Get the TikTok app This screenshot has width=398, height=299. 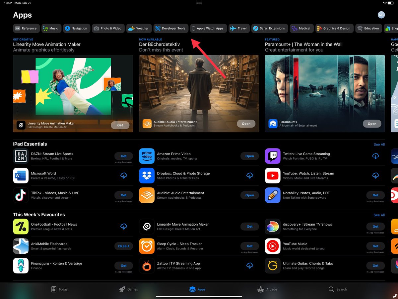[124, 195]
